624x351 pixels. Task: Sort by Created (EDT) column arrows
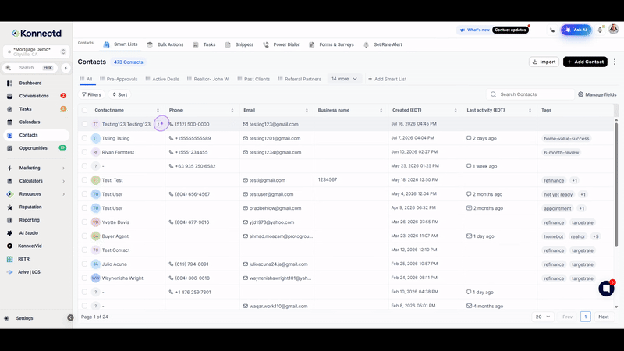click(x=456, y=110)
